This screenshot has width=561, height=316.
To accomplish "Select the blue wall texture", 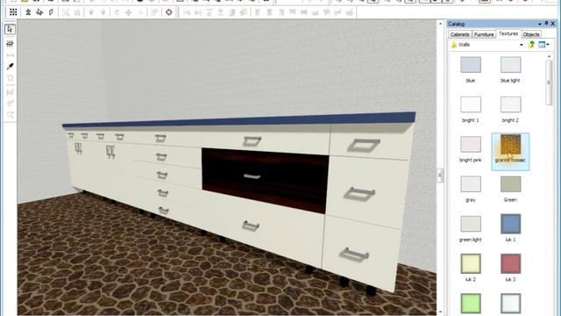I will click(x=471, y=65).
